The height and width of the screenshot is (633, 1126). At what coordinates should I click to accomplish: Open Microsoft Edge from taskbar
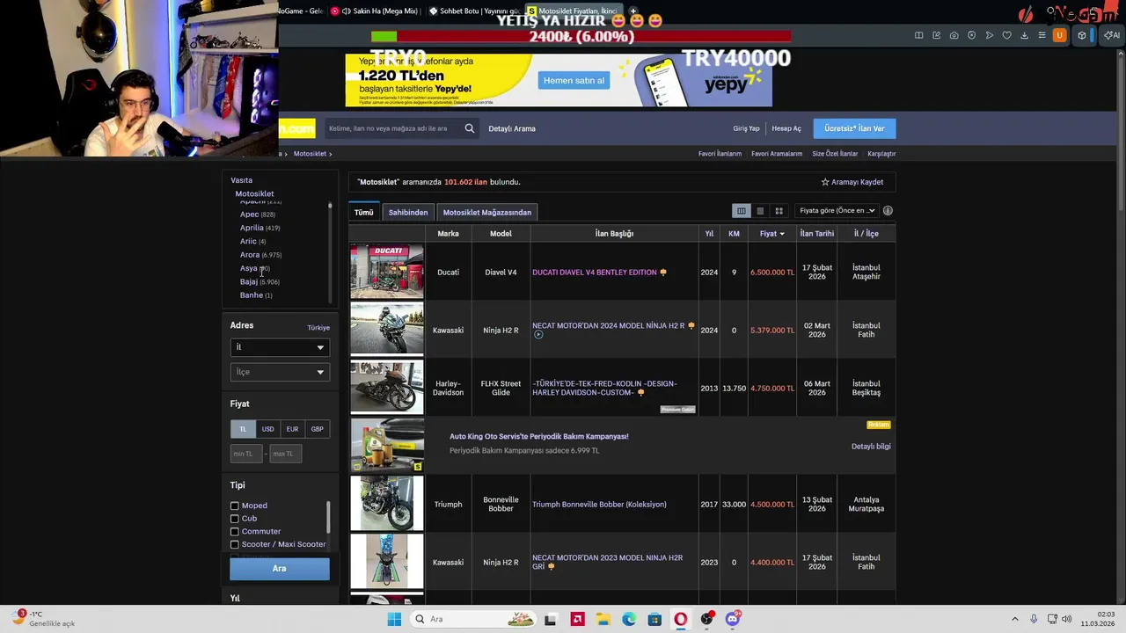629,619
